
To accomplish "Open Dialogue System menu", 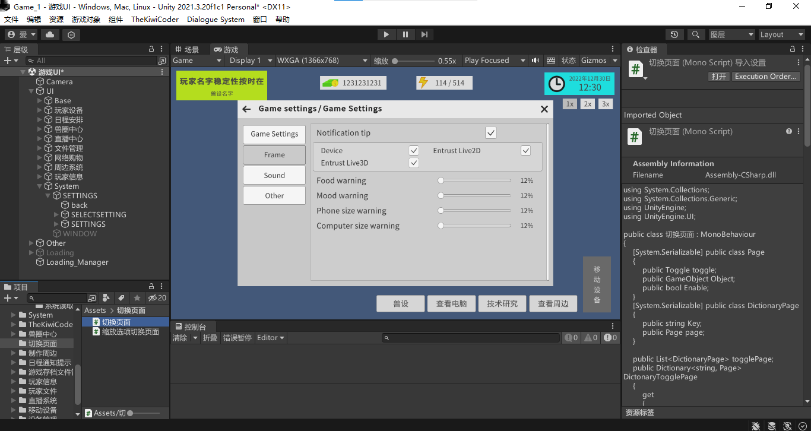I will [x=216, y=19].
